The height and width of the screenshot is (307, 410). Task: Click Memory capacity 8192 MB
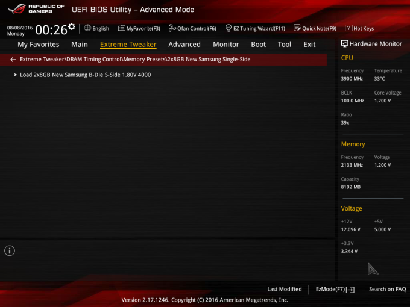(351, 187)
